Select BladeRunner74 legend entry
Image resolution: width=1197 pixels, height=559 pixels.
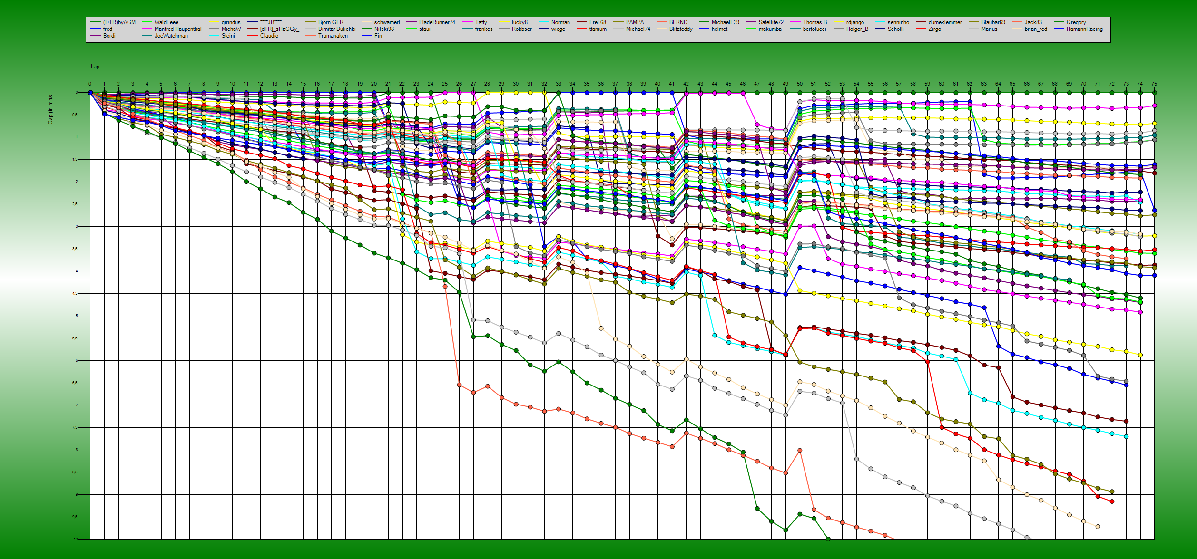437,22
